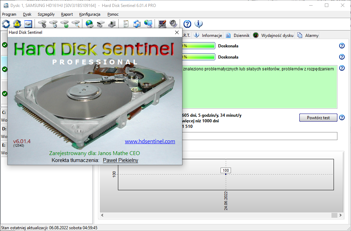Click the (12540) build number text
351x231 pixels.
(18, 146)
